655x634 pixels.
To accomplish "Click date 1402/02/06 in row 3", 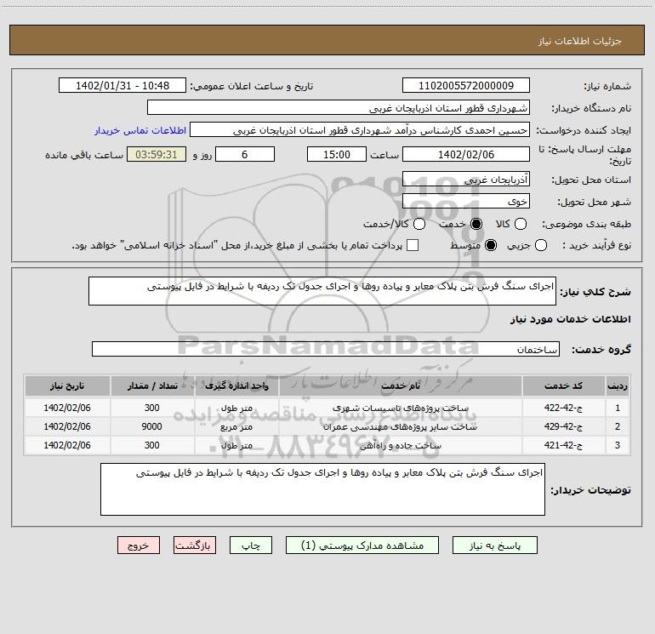I will (x=67, y=446).
